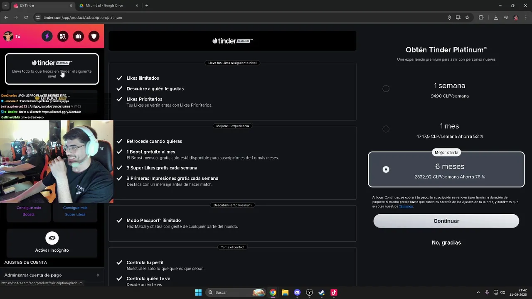Click 'Controla tu perfil' text
532x299 pixels.
(x=145, y=262)
